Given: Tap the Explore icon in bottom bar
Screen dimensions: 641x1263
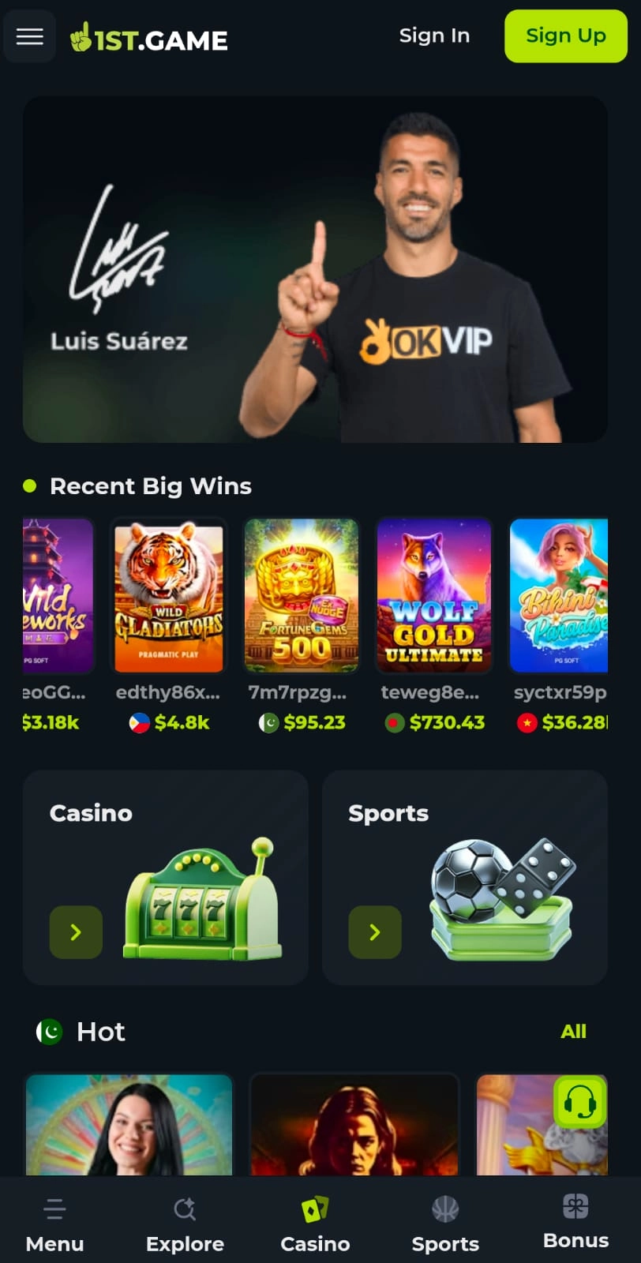Looking at the screenshot, I should (185, 1209).
